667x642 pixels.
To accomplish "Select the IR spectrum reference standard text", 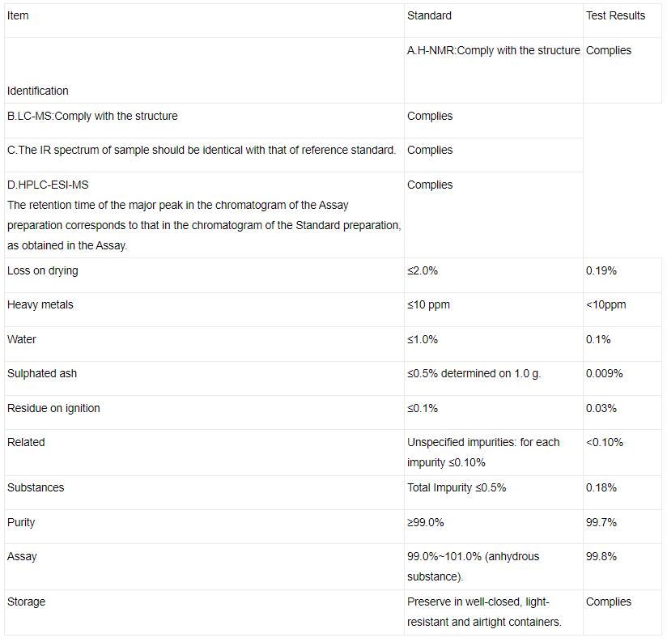I will coord(202,150).
